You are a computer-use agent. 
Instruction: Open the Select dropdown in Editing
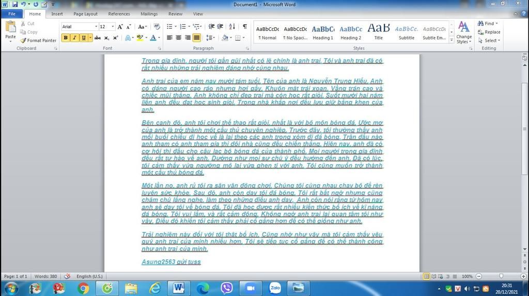point(489,40)
